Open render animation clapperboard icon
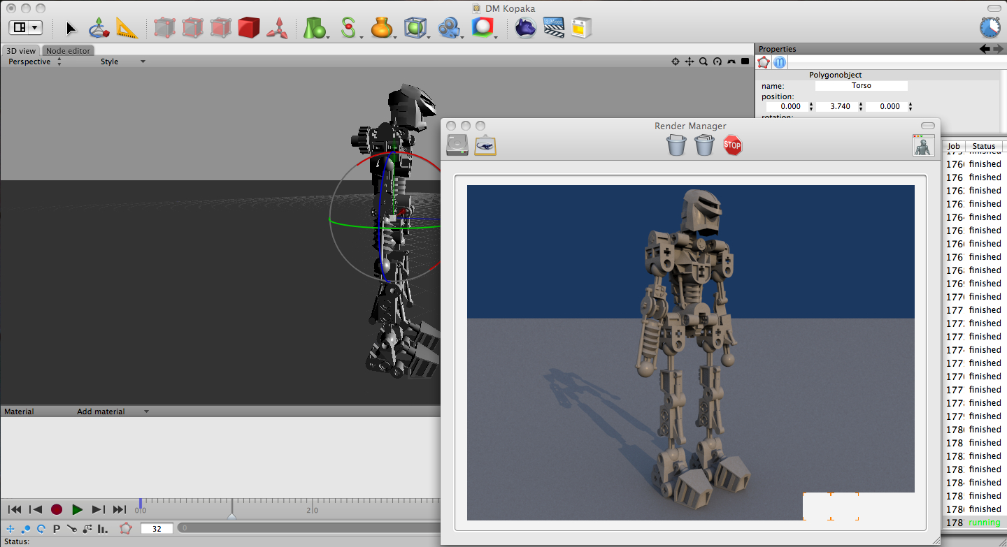 pyautogui.click(x=553, y=28)
